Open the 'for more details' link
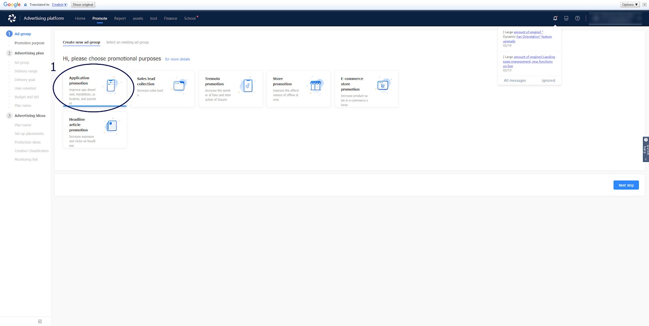The height and width of the screenshot is (326, 649). click(x=178, y=59)
